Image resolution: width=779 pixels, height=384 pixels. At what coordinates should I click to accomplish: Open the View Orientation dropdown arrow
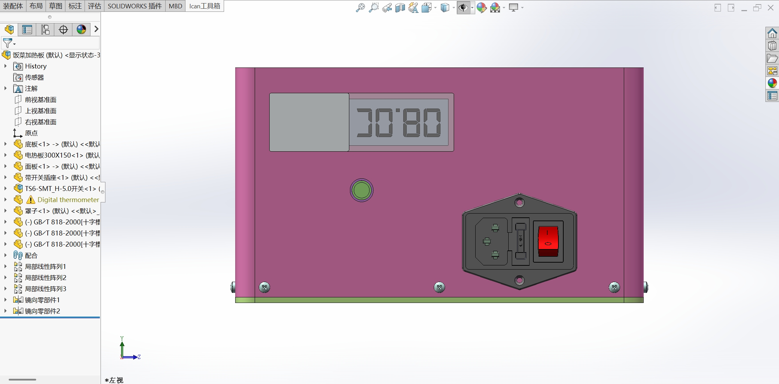click(435, 8)
